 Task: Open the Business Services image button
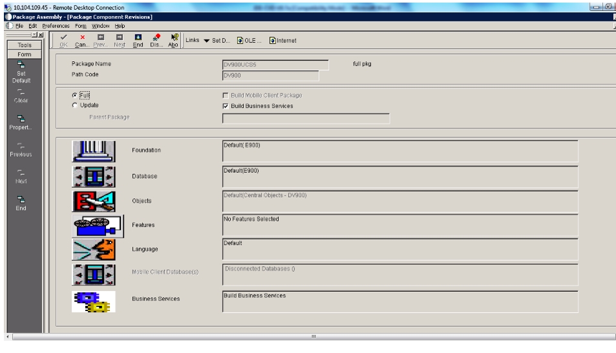94,301
